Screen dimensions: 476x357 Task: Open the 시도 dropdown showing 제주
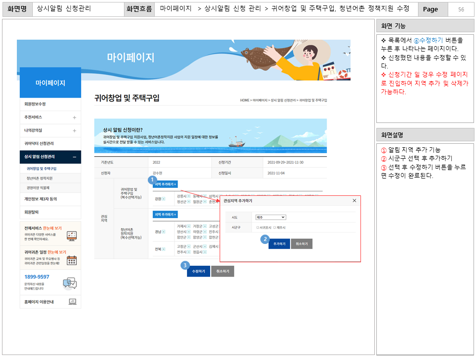[270, 217]
